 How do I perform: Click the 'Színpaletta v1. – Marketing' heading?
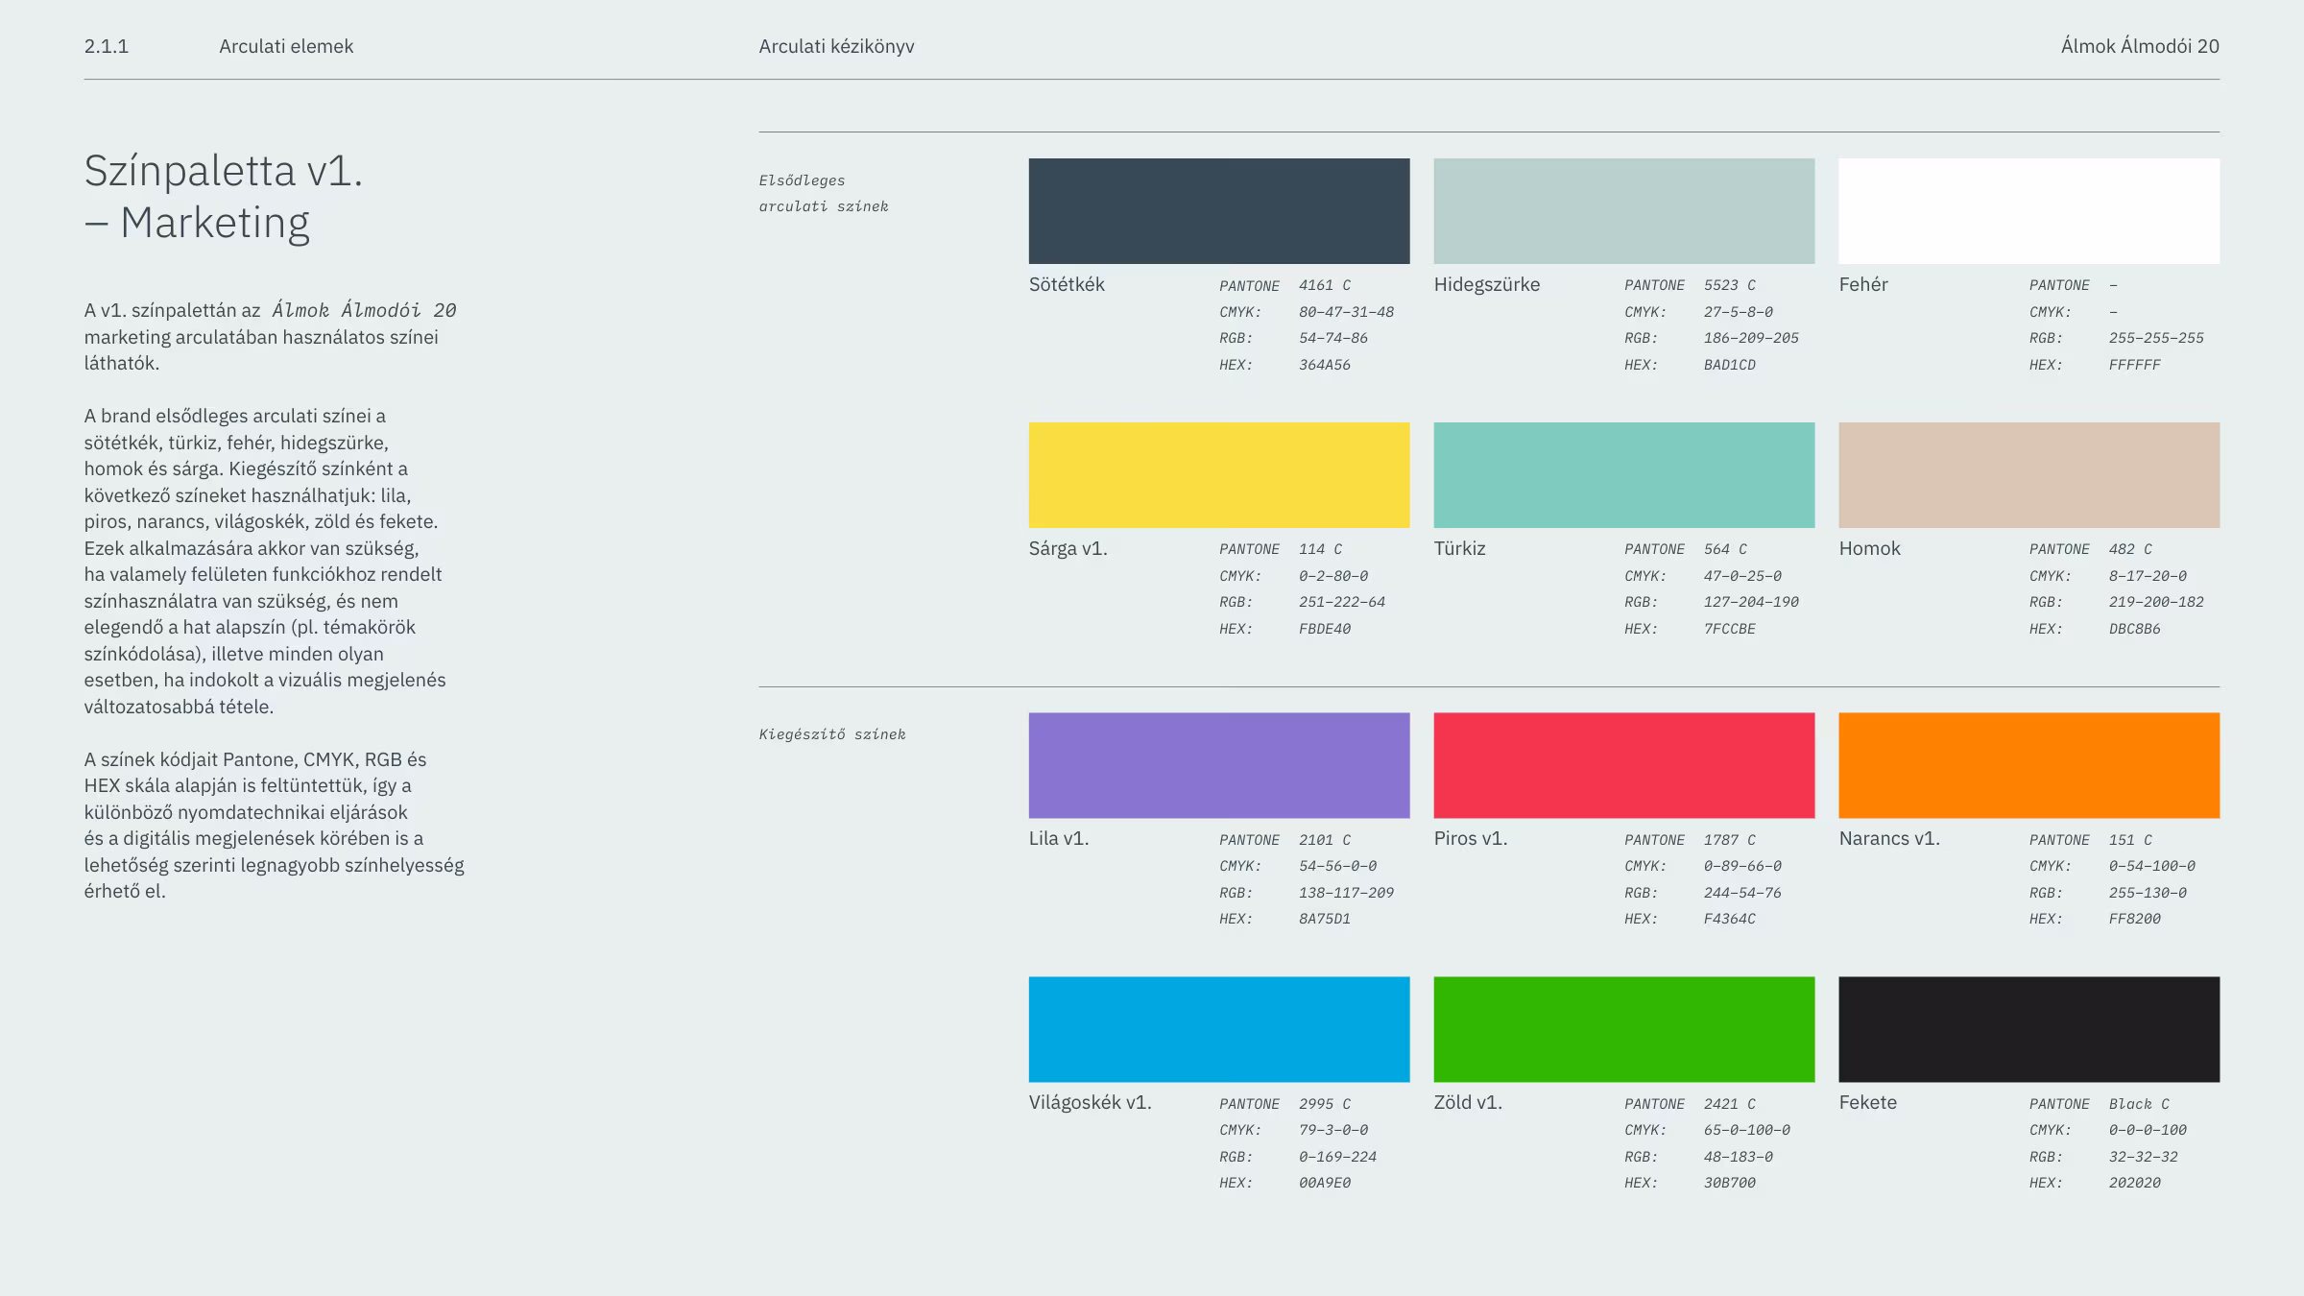224,197
